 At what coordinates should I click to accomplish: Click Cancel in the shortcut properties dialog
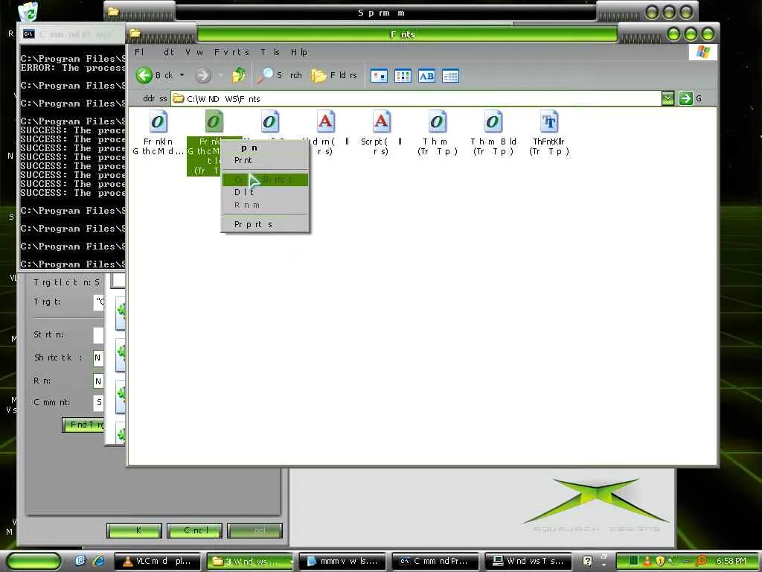194,530
